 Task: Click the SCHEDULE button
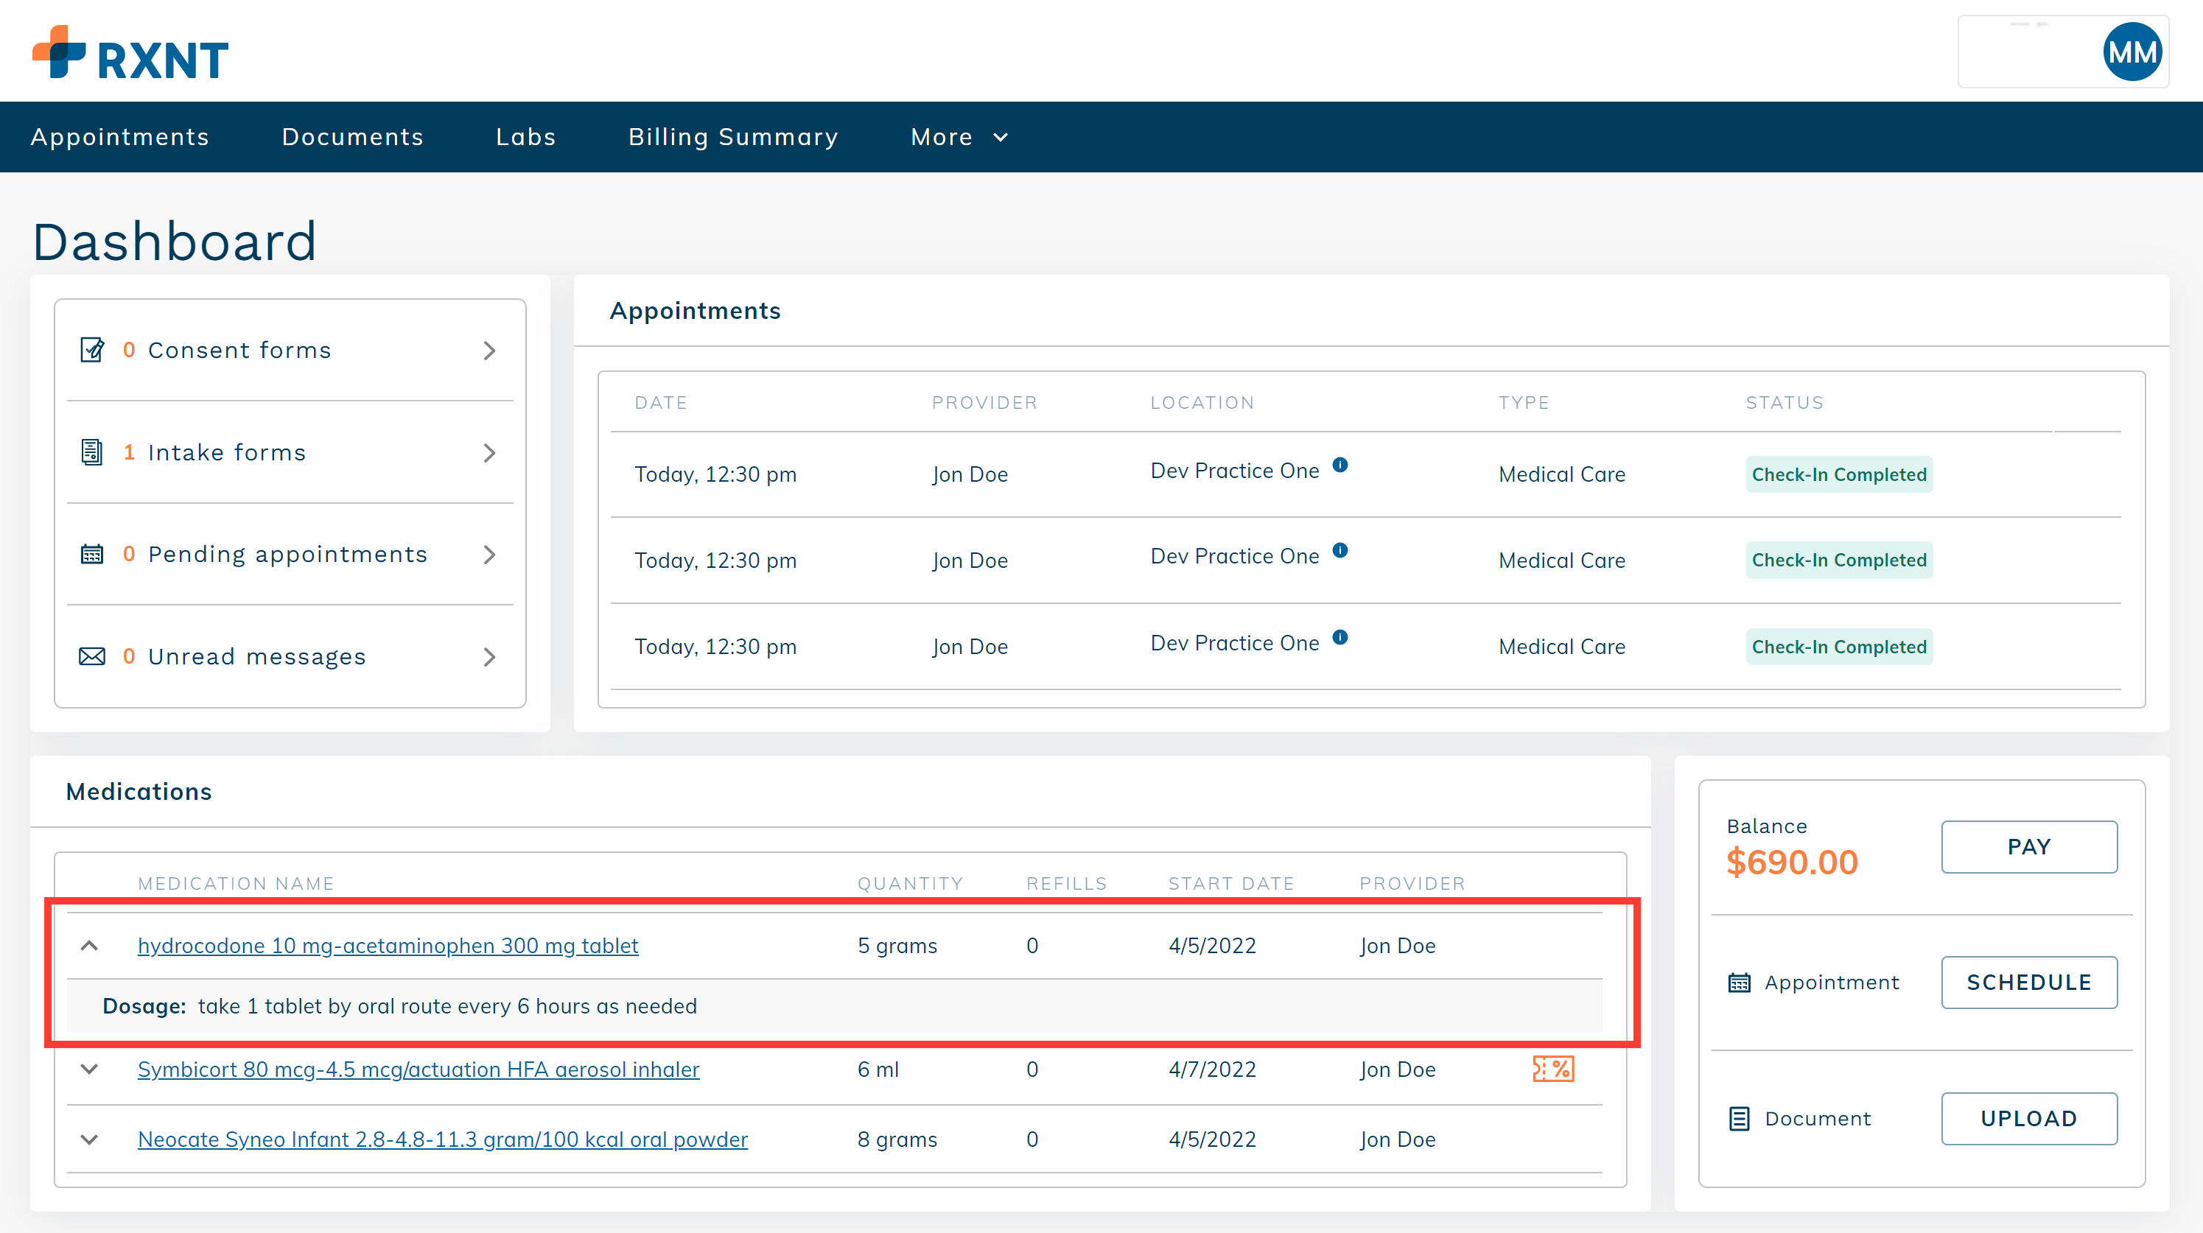(2028, 983)
